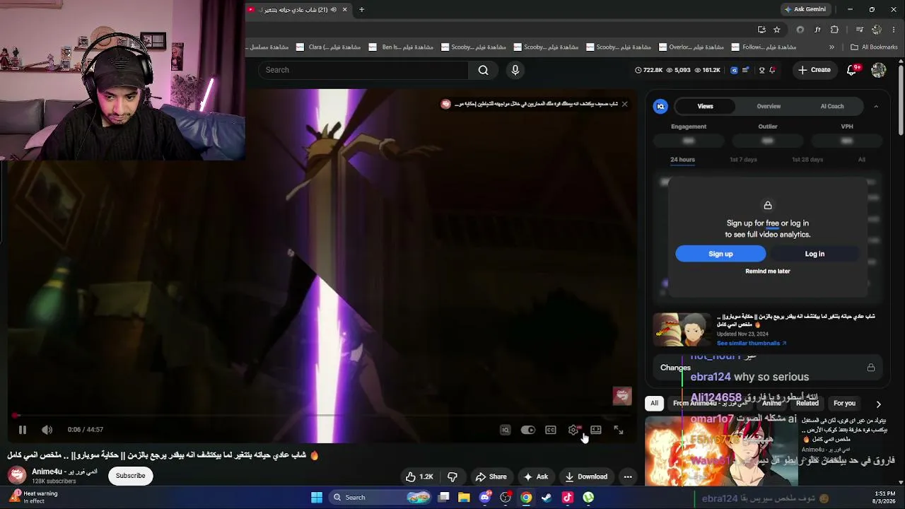
Task: Switch the player to theater mode
Action: pyautogui.click(x=596, y=430)
